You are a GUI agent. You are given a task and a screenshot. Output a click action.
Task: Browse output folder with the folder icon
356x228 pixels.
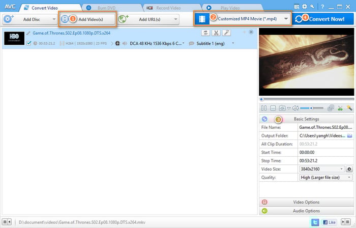[350, 136]
